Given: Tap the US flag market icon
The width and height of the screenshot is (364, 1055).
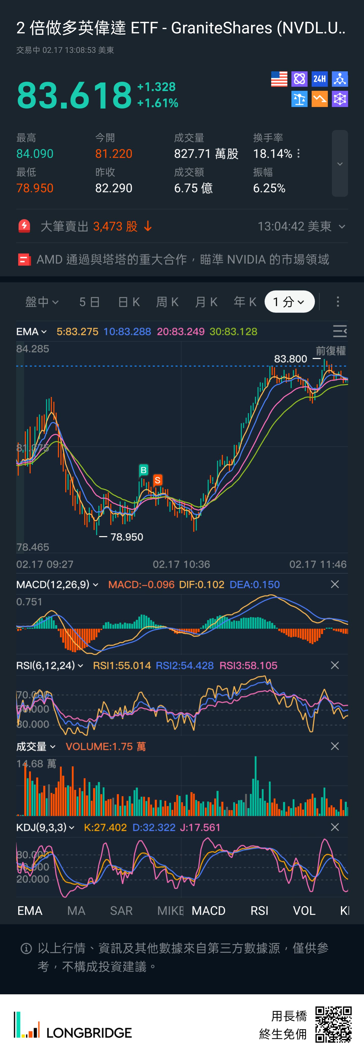Looking at the screenshot, I should 279,79.
